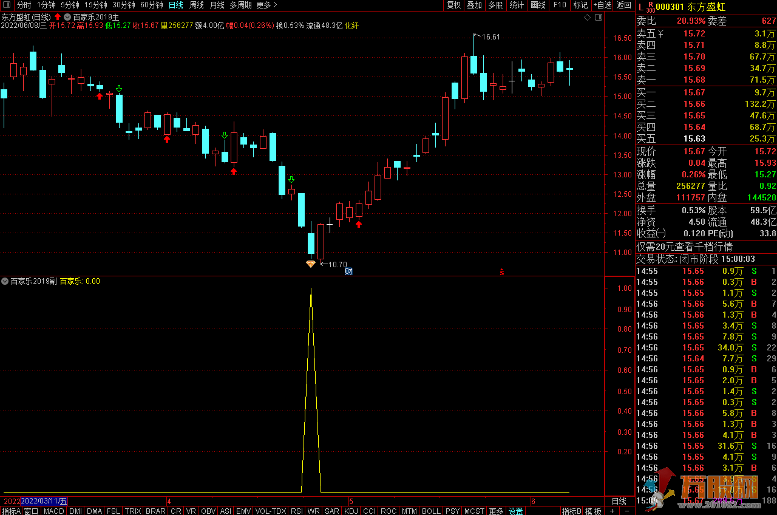Click the orange diamond signal under the low candle
Viewport: 777px width, 515px height.
(x=311, y=264)
